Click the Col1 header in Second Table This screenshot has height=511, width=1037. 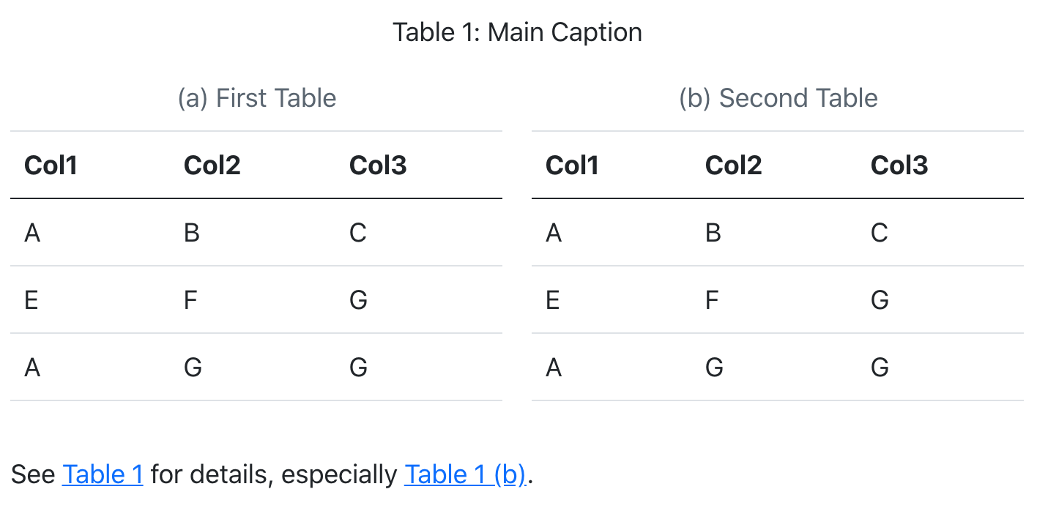click(x=572, y=165)
